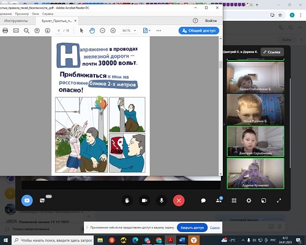Select Илья Пугачев video tile

255,110
